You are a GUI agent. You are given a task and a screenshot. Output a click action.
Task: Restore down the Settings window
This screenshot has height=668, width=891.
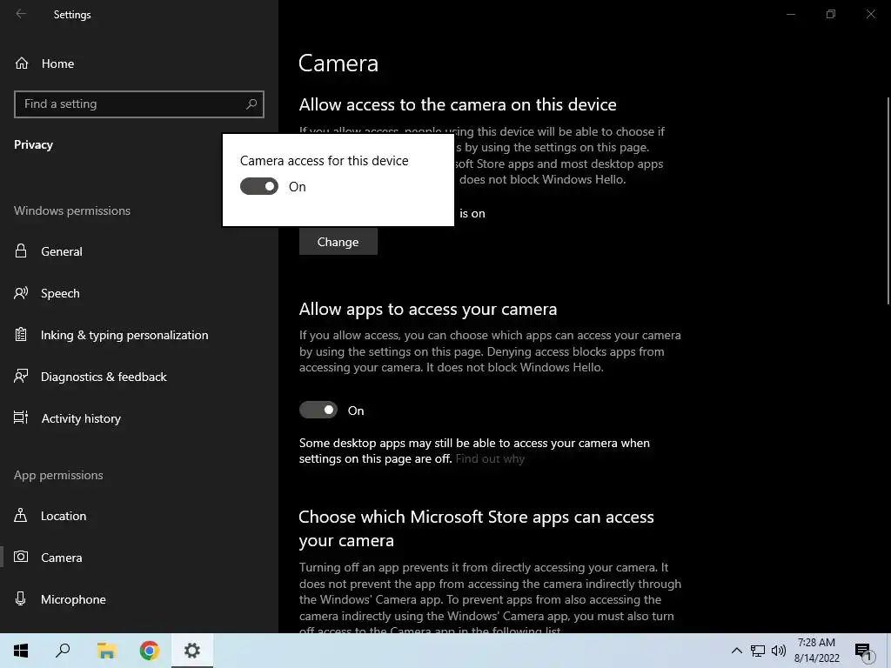coord(831,14)
